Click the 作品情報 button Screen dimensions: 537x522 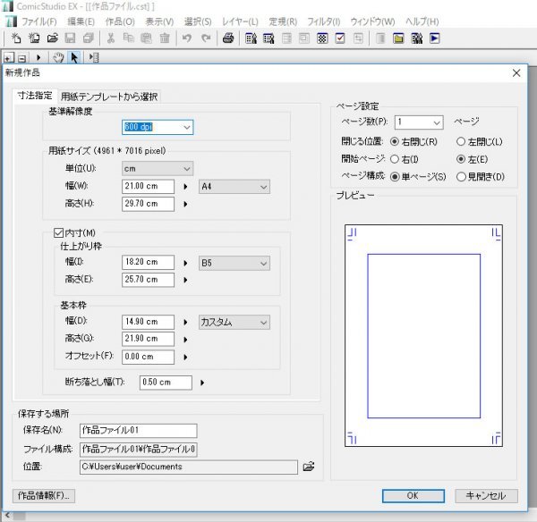[43, 495]
